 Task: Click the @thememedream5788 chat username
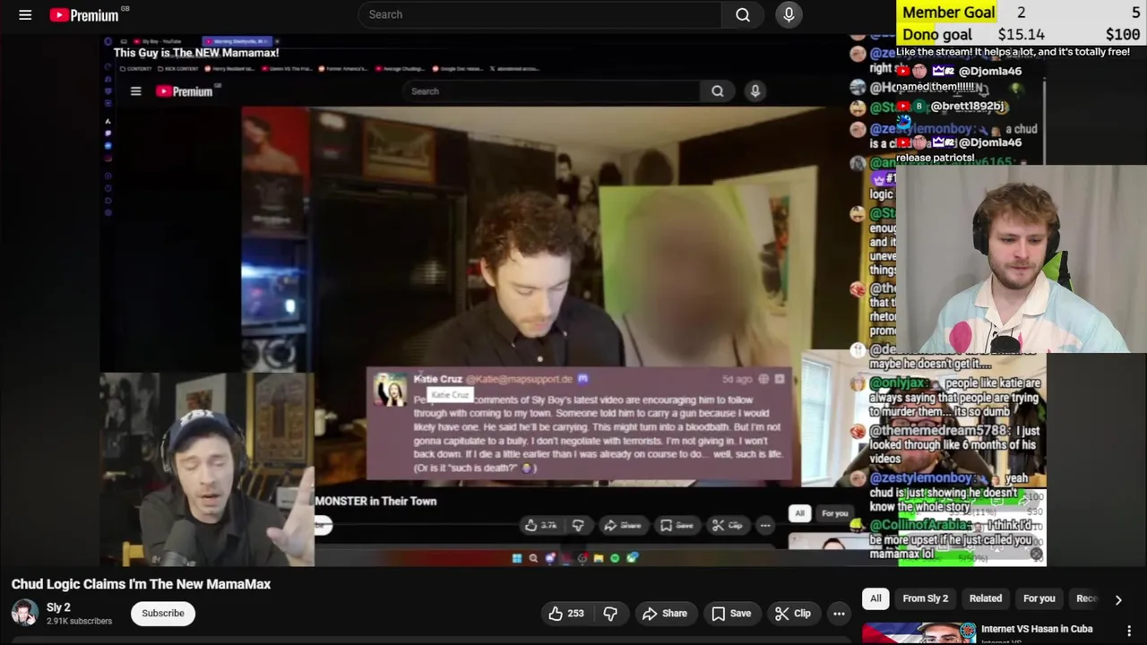click(941, 431)
